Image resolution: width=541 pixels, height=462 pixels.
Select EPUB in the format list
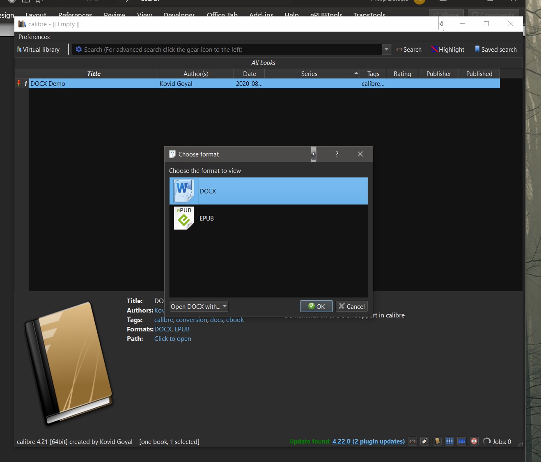pyautogui.click(x=268, y=218)
